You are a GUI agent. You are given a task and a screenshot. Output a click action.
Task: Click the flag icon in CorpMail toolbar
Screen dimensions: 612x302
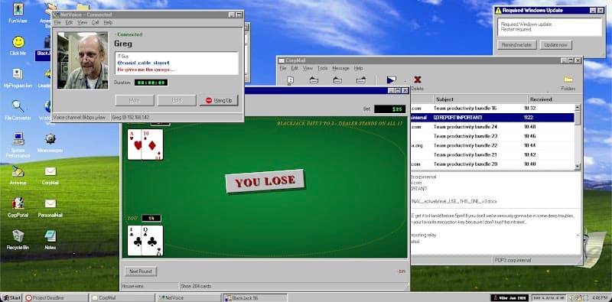391,80
